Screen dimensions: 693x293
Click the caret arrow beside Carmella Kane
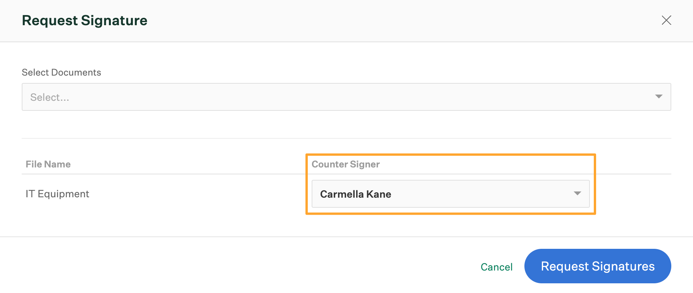point(577,193)
